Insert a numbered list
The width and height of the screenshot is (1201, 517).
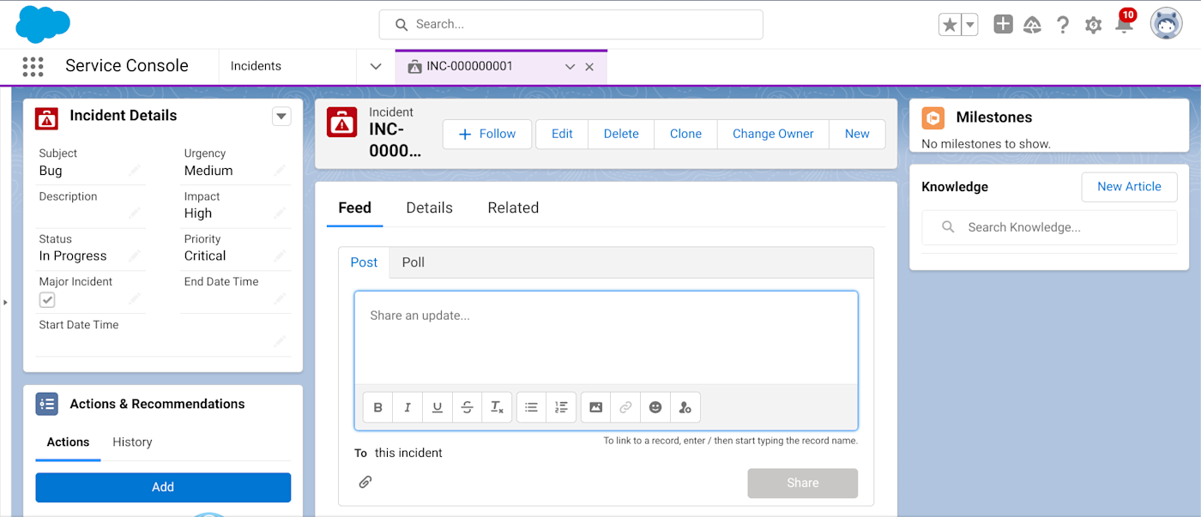(x=561, y=407)
